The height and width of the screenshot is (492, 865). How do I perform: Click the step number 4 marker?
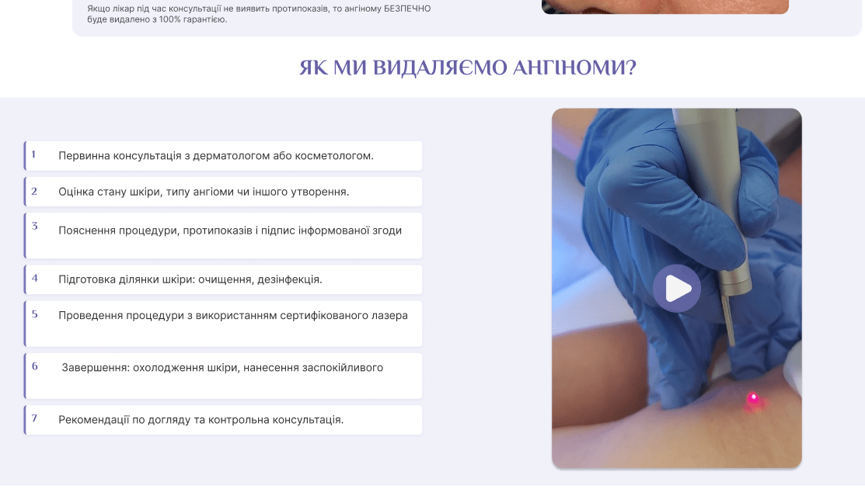coord(35,278)
